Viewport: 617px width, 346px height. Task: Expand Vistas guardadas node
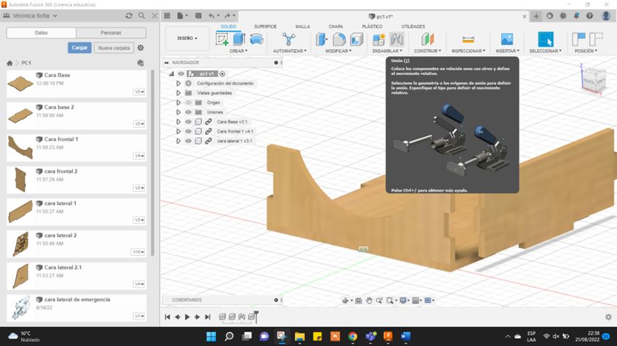click(x=178, y=93)
